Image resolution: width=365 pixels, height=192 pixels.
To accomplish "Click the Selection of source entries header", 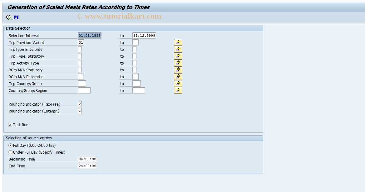I will click(x=29, y=138).
